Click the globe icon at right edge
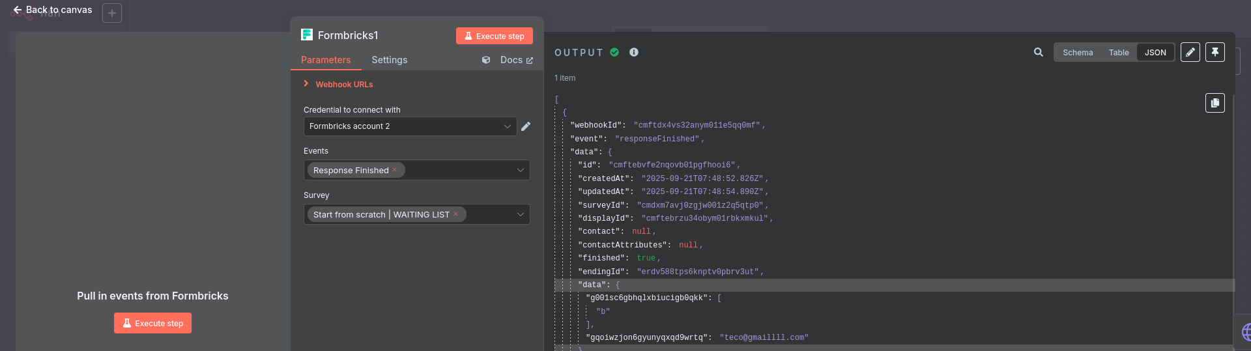This screenshot has width=1251, height=351. (1246, 332)
